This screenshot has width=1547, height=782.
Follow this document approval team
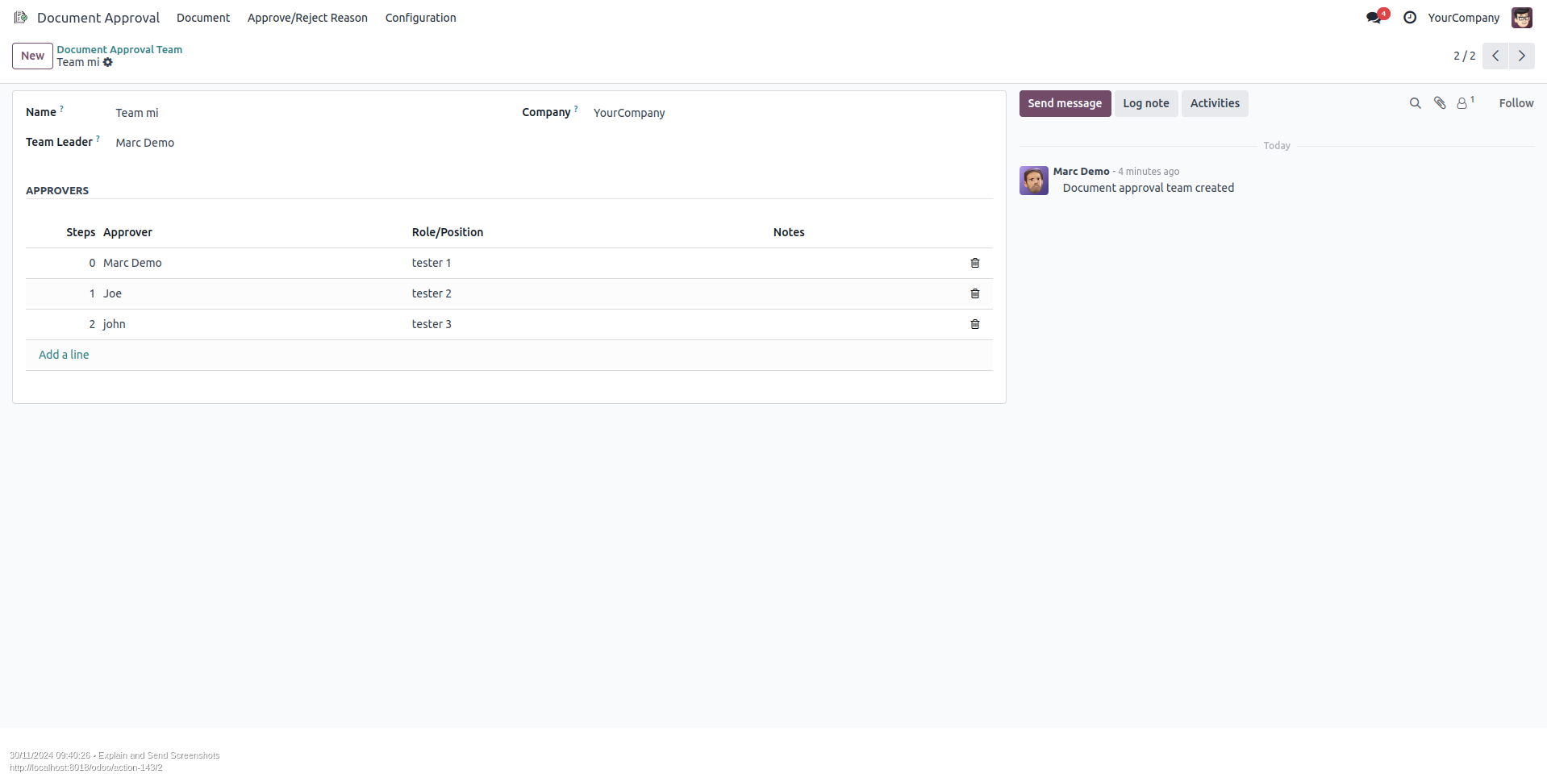pos(1516,103)
